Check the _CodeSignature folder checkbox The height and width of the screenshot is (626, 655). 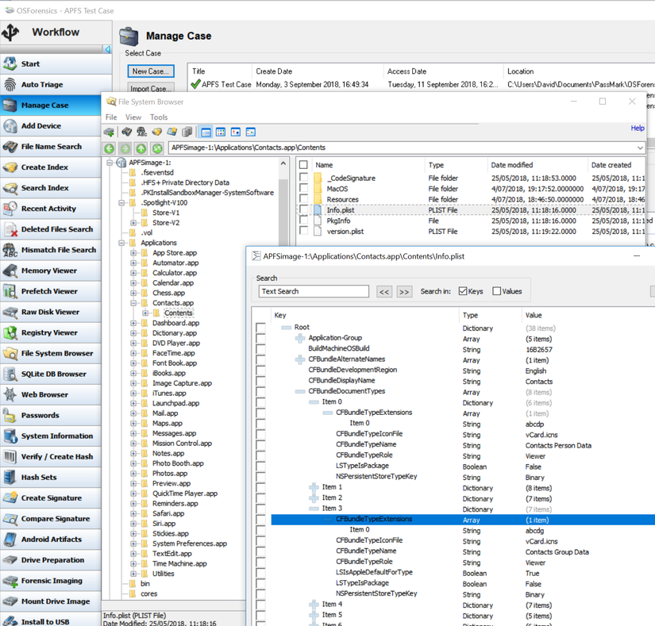click(304, 178)
